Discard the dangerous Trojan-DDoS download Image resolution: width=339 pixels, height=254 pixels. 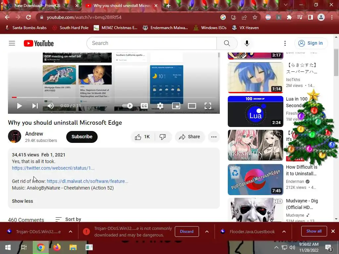187,232
